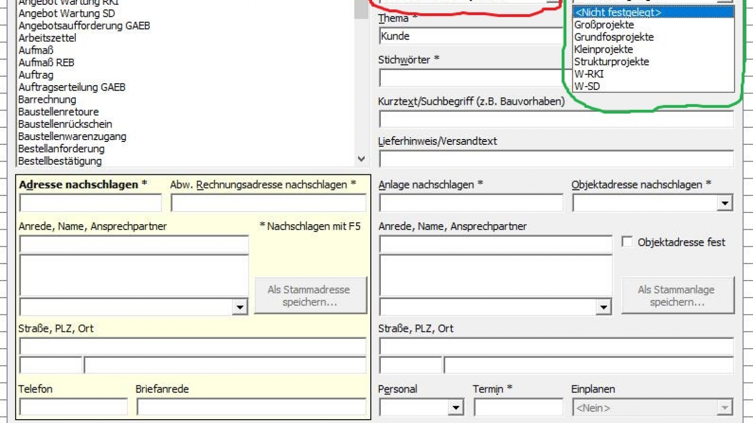Click 'Als Stammadresse speichern...' button
Screen dimensions: 753x423
coord(310,296)
